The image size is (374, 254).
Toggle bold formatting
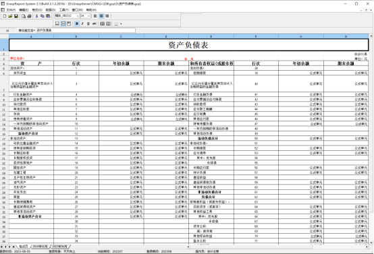tap(77, 24)
